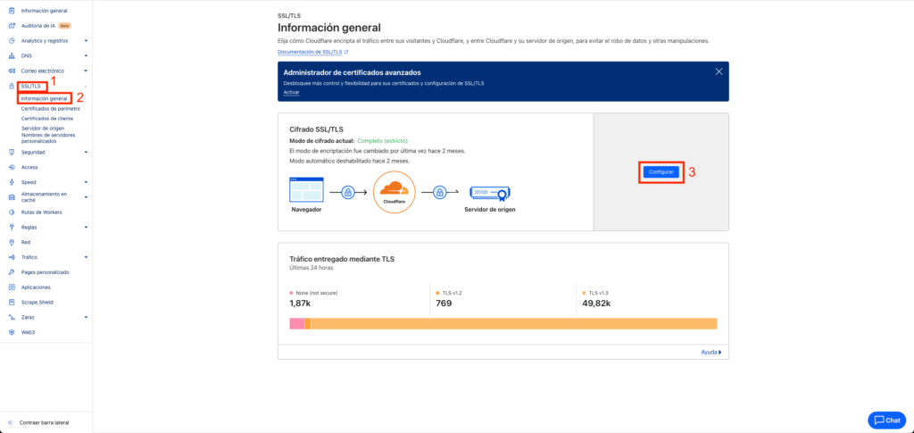Click the Scrape Shield document icon
This screenshot has width=914, height=433.
tap(12, 303)
